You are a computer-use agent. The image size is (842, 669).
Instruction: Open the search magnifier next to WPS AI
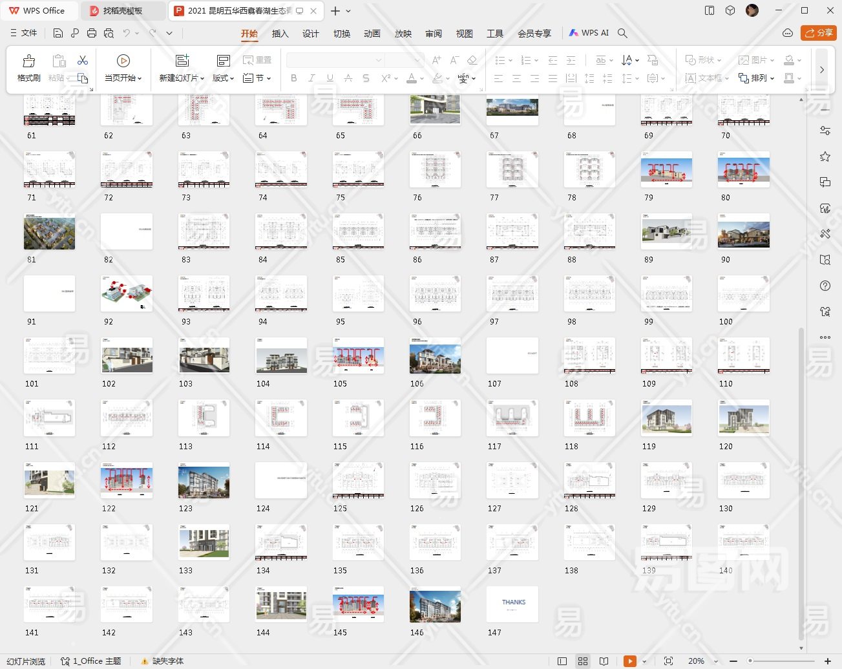point(622,33)
